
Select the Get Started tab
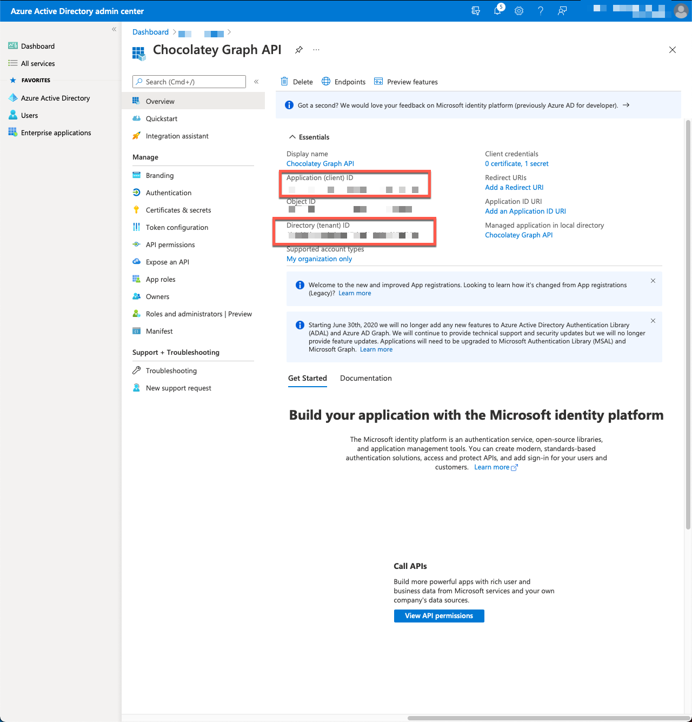[x=308, y=378]
